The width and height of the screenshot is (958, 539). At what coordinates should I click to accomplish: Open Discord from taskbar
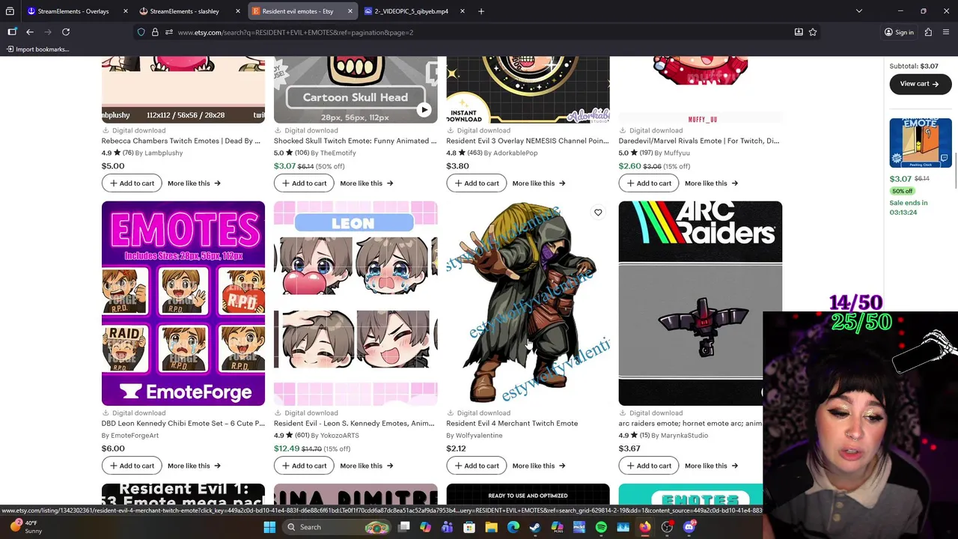click(x=689, y=527)
